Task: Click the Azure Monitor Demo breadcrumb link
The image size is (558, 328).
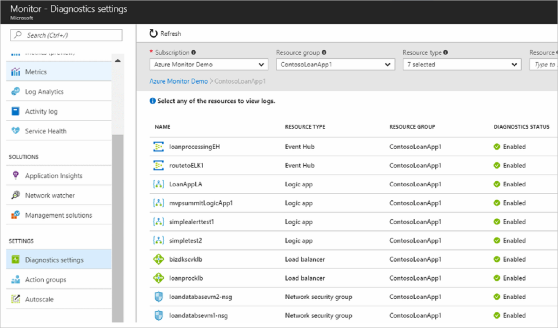Action: [179, 81]
